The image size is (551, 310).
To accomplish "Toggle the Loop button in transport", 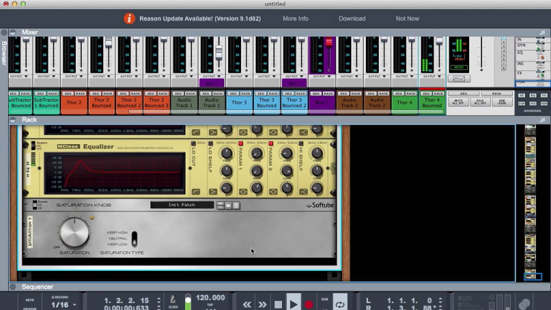I will 340,304.
